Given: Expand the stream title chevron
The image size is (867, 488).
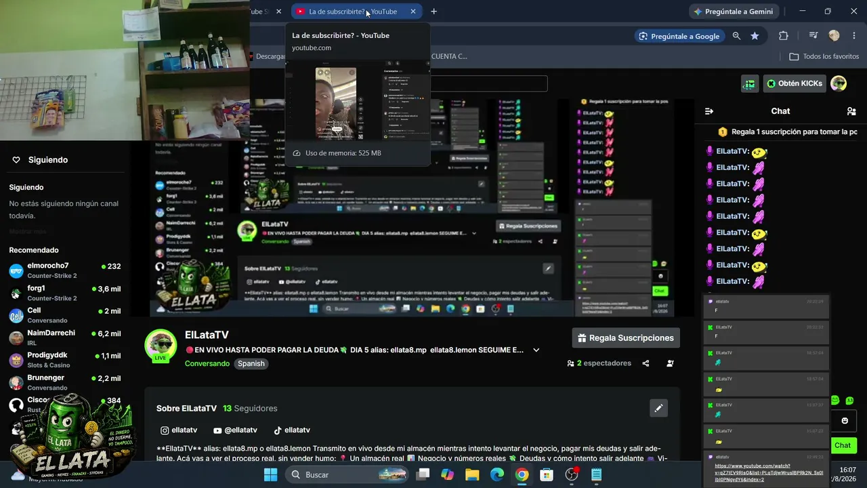Looking at the screenshot, I should pyautogui.click(x=536, y=350).
